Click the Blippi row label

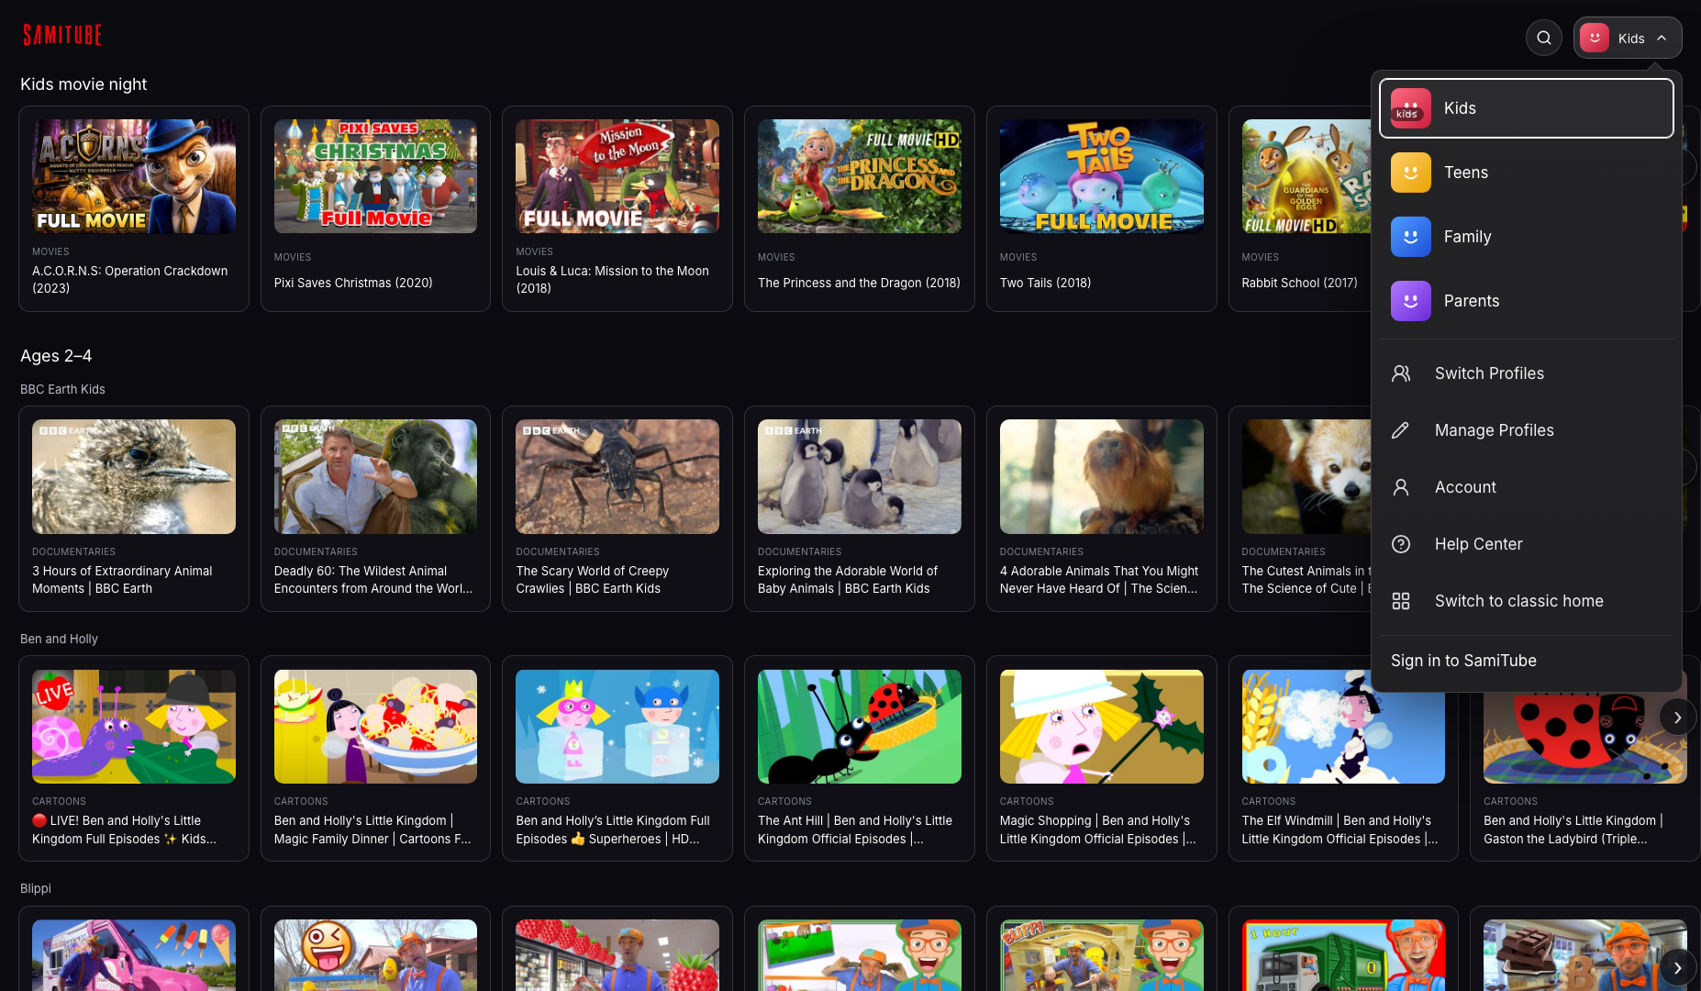[36, 888]
